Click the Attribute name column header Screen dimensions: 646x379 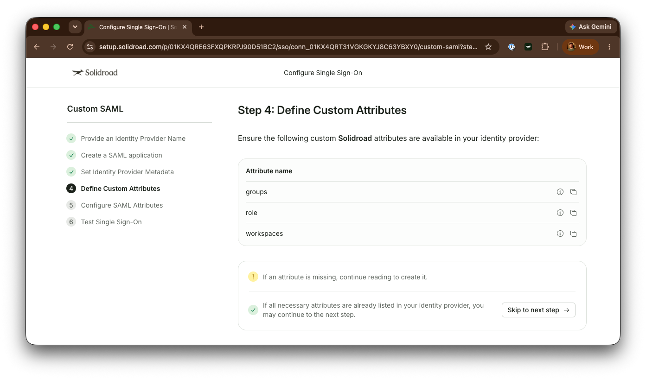click(269, 171)
